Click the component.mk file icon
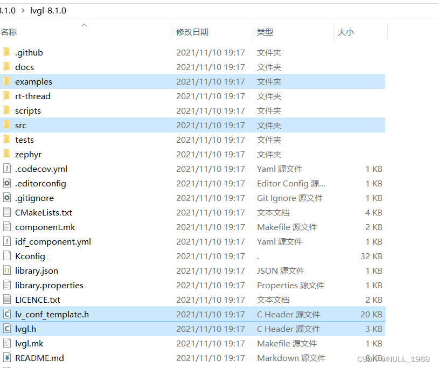 (7, 227)
